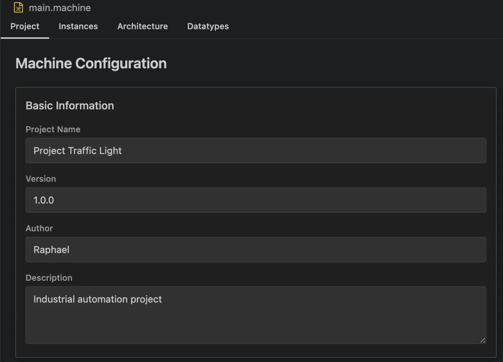Click the Author label

coord(39,228)
